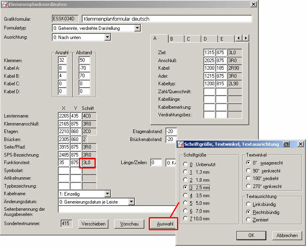307x247 pixels.
Task: Switch to tab B
Action: (x=176, y=39)
